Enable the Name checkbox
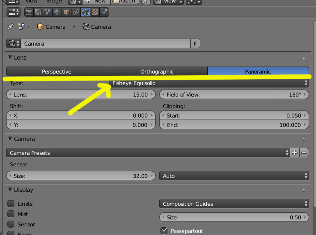 pos(11,233)
